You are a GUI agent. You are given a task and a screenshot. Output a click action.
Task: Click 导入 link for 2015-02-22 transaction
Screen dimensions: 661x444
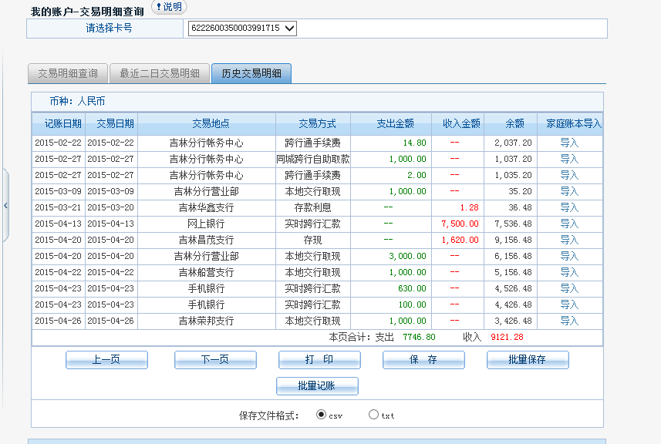pos(569,143)
